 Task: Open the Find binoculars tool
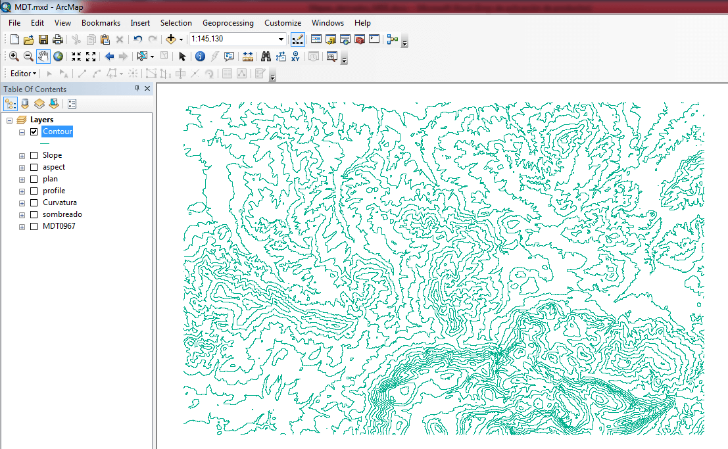(266, 57)
